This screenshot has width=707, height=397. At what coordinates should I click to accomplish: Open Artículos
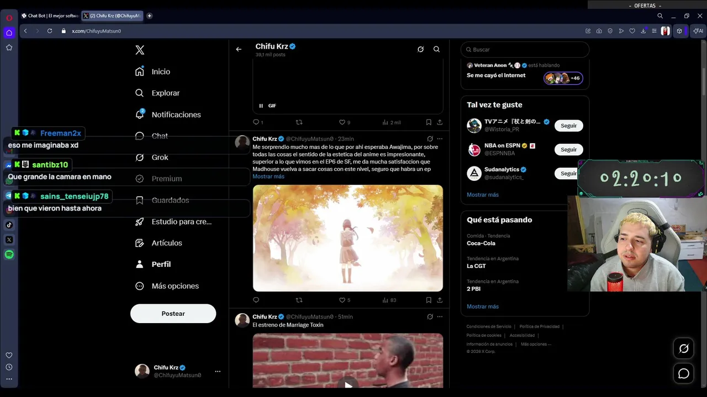(159, 243)
